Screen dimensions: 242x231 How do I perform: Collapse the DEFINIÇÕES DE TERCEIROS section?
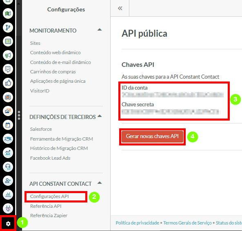[100, 116]
